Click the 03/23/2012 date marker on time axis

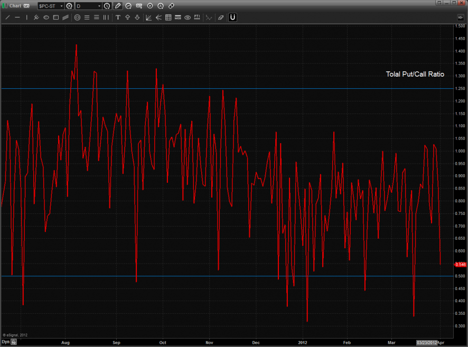426,342
